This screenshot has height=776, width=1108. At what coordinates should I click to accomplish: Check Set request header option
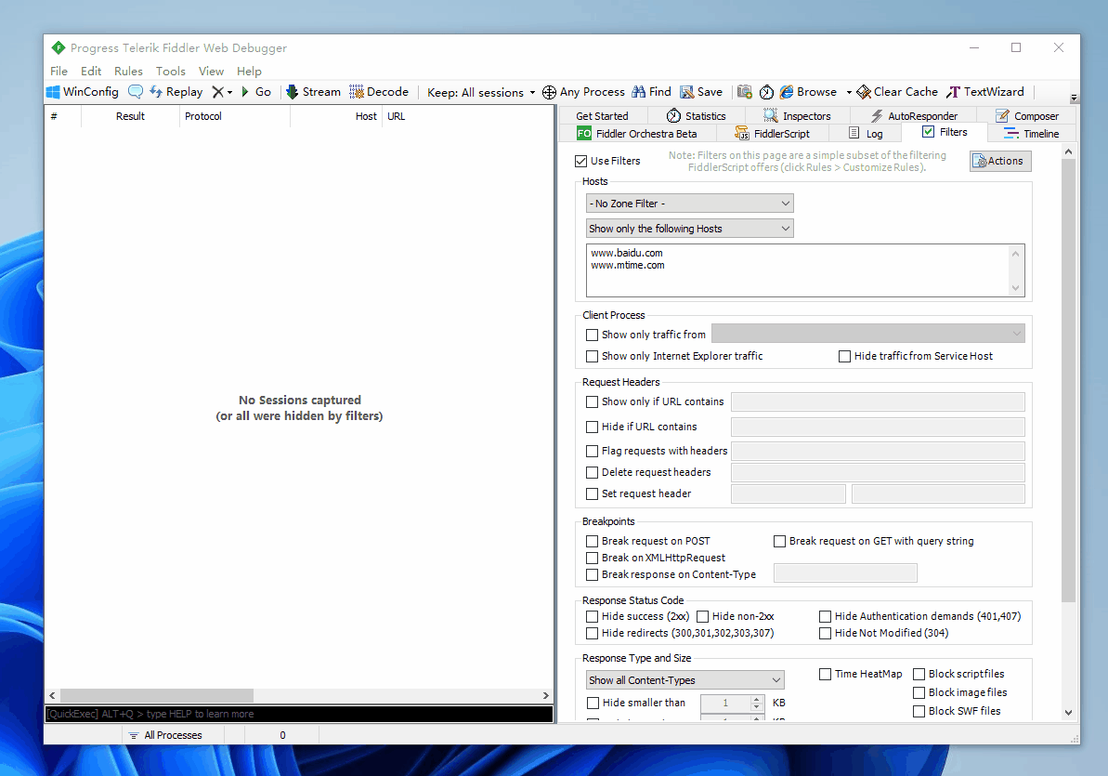point(593,493)
